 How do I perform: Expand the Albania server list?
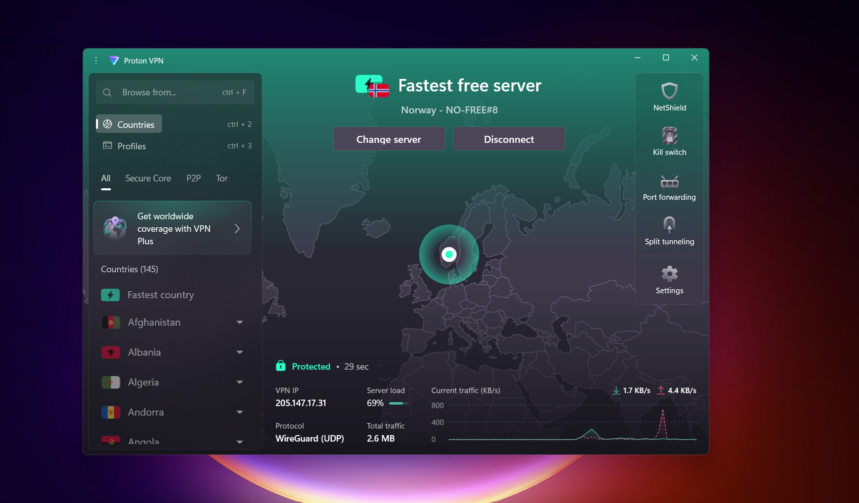click(239, 353)
